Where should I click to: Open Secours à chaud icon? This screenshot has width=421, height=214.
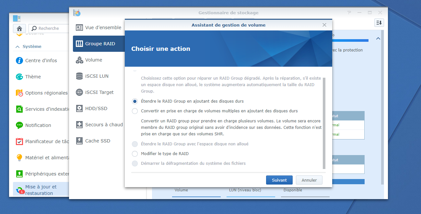[x=79, y=125]
